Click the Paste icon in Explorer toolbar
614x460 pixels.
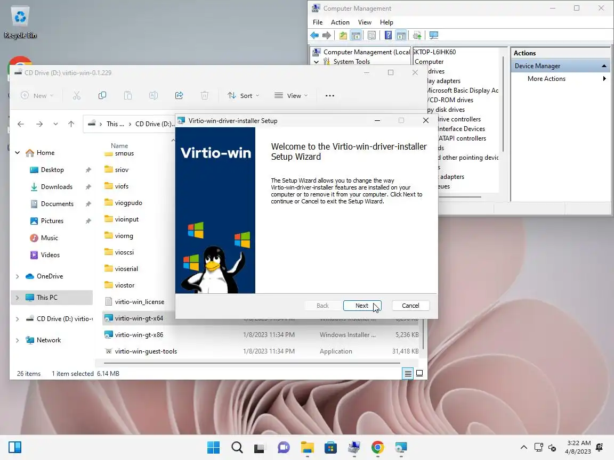128,95
